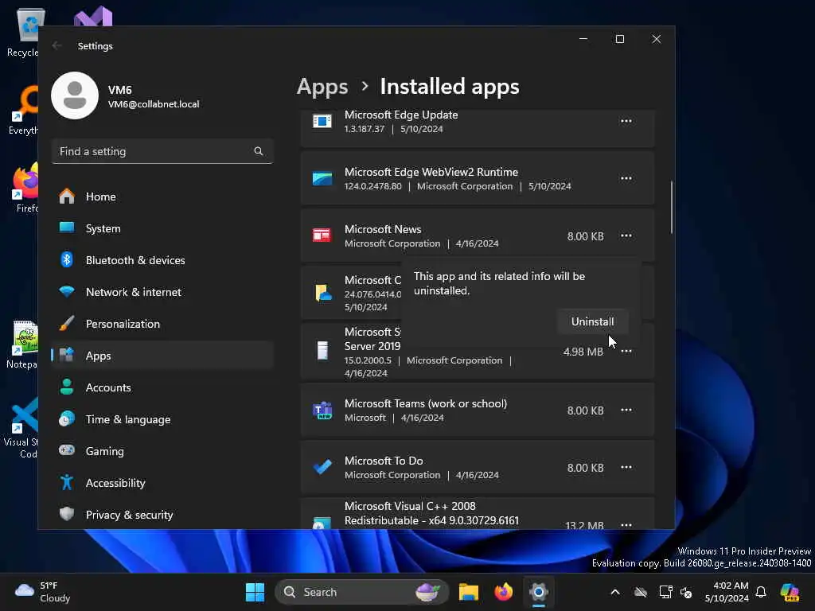
Task: Click the muted volume tray icon
Action: [687, 592]
